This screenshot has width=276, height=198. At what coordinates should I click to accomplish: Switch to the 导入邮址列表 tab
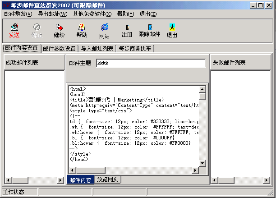[x=97, y=49]
